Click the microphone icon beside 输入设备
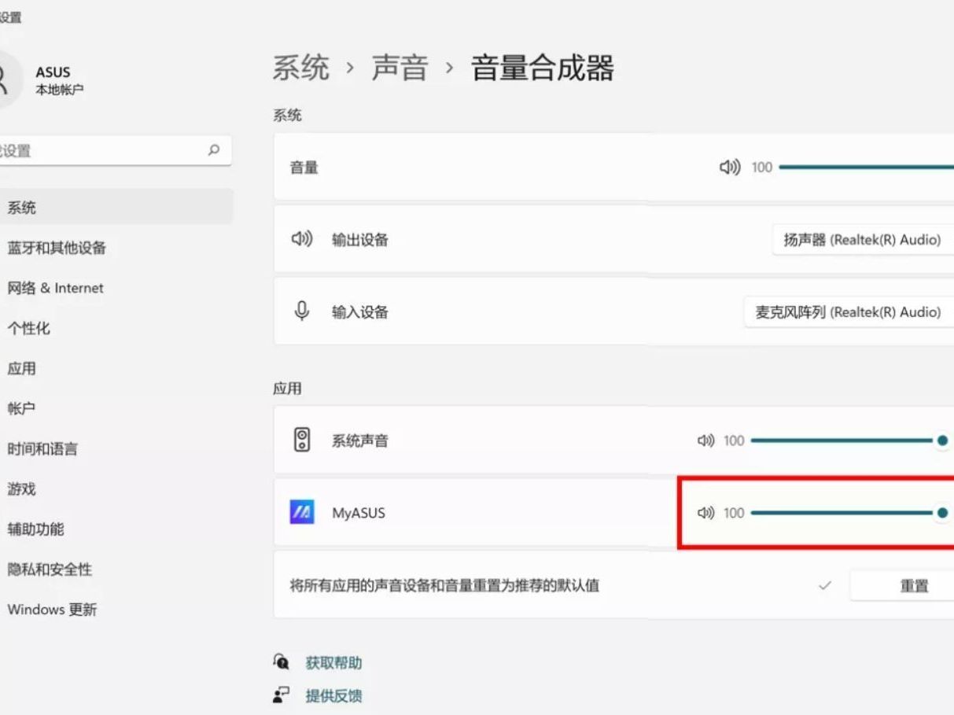Screen dimensions: 954x715 (x=302, y=311)
